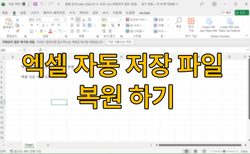Click the comma style icon
This screenshot has height=154, width=250.
[x=119, y=25]
